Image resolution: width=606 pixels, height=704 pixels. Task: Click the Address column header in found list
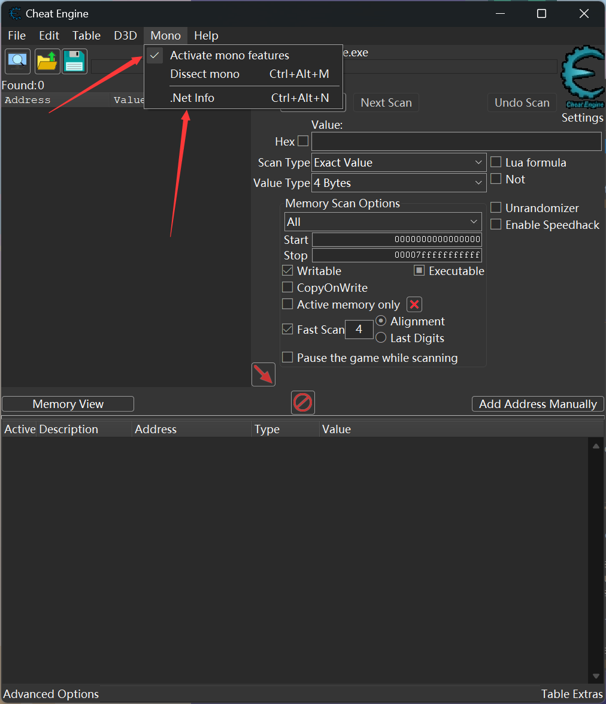(x=55, y=100)
